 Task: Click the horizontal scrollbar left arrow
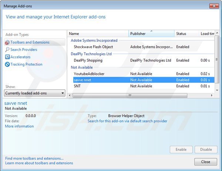pyautogui.click(x=70, y=95)
